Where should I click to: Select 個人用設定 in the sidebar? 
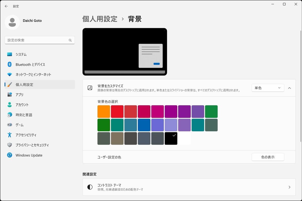pyautogui.click(x=40, y=85)
